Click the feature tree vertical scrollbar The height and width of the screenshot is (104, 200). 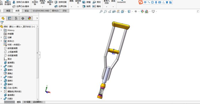pyautogui.click(x=37, y=53)
